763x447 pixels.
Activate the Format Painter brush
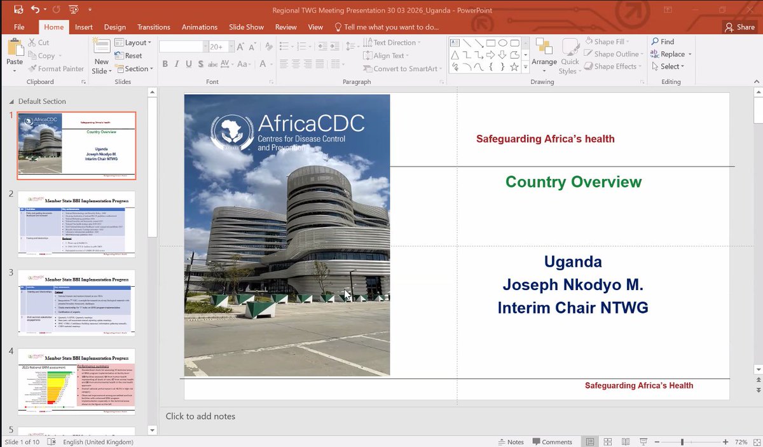56,69
